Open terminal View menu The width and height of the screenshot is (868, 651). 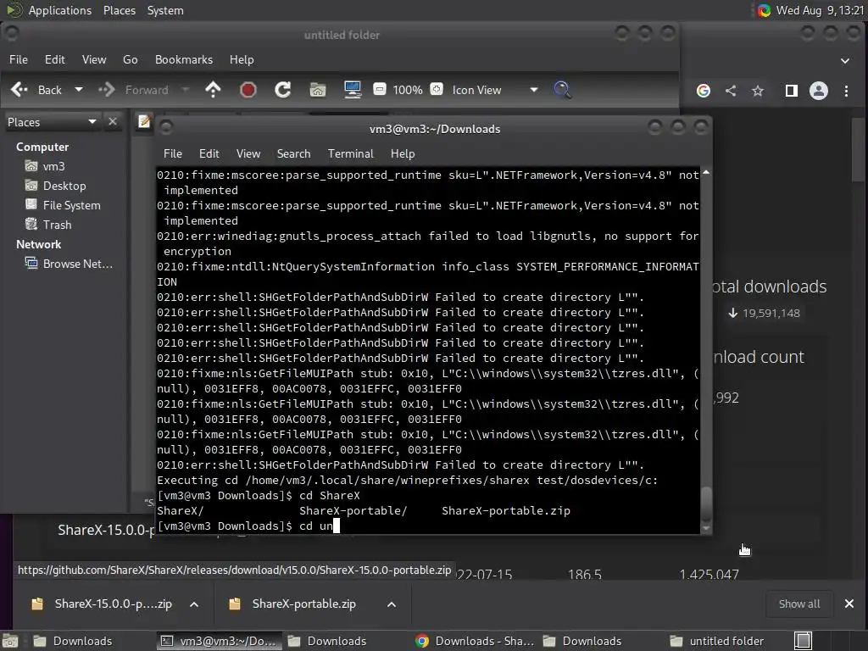coord(248,153)
